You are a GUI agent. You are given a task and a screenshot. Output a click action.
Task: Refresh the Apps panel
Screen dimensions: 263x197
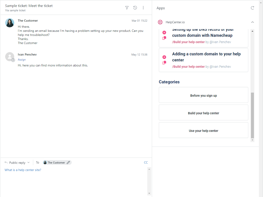252,8
